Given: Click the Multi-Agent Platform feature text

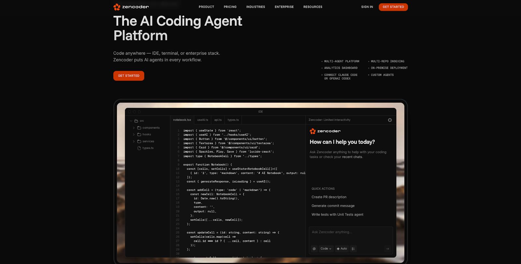Looking at the screenshot, I should click(342, 61).
